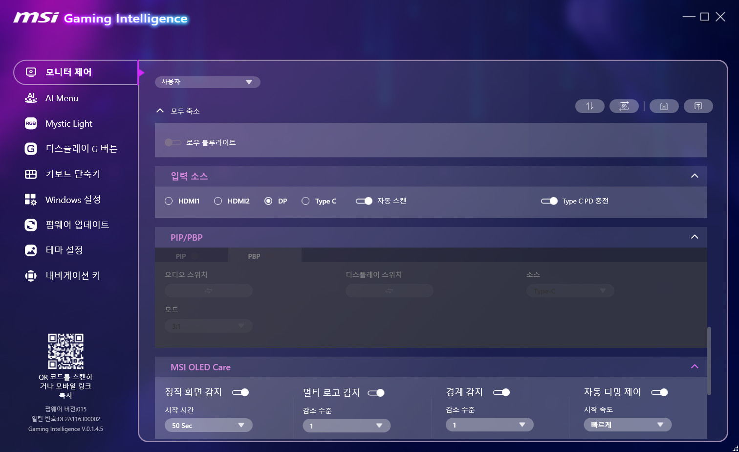
Task: Click the import profile download icon
Action: (664, 106)
